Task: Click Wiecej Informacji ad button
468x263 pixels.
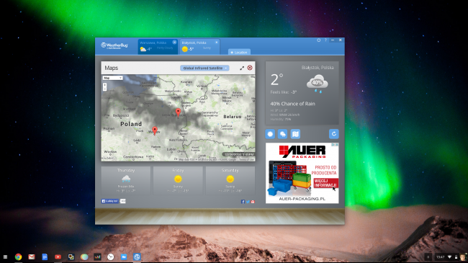Action: coord(325,183)
